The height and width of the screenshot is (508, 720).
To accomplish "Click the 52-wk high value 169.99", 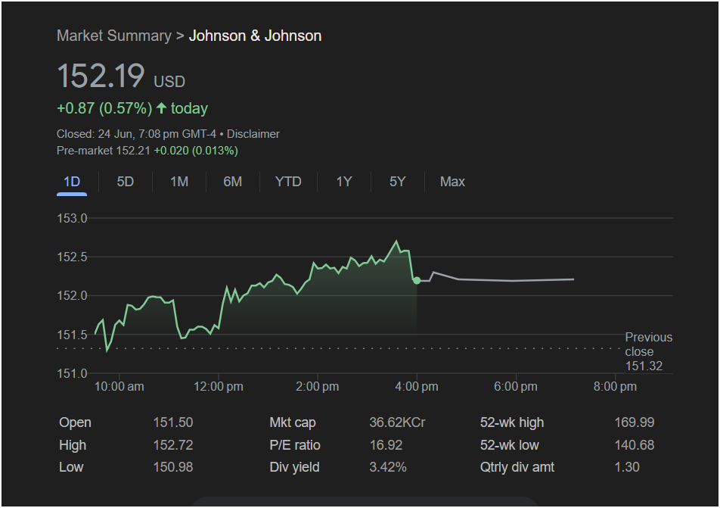I will click(635, 422).
